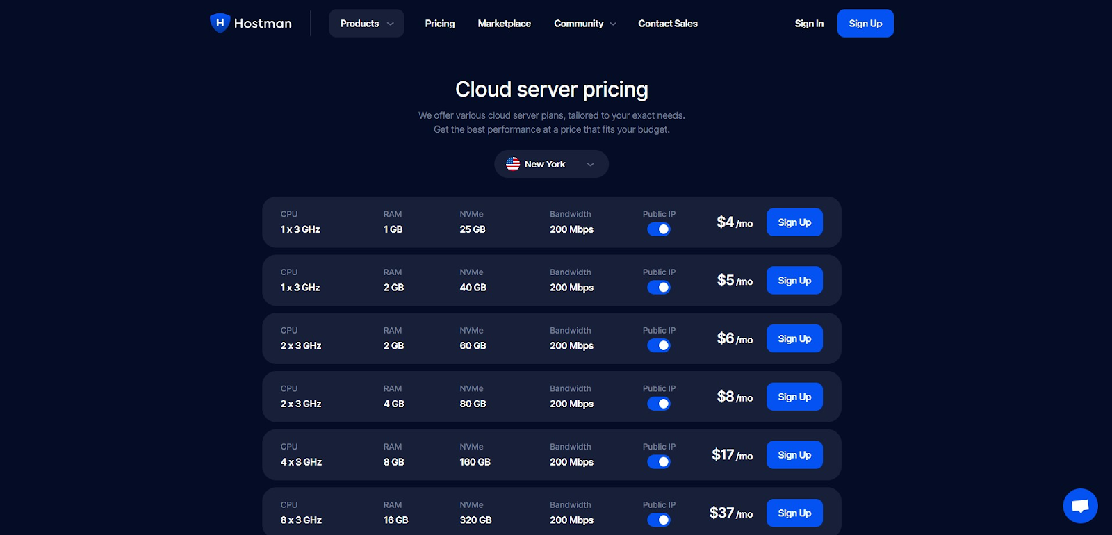1112x535 pixels.
Task: Open the live chat bubble icon
Action: (1080, 506)
